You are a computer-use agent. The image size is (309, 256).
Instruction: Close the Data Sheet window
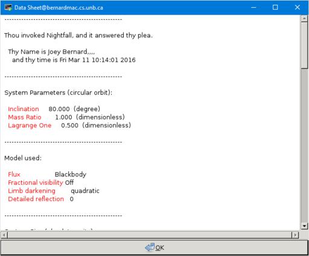pos(298,8)
